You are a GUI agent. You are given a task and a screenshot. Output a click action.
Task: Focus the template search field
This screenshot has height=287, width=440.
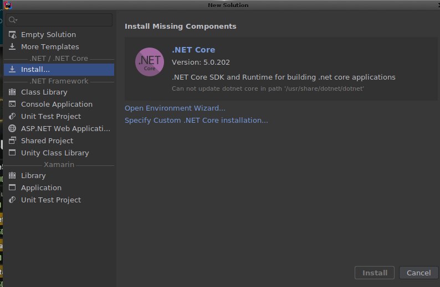59,20
